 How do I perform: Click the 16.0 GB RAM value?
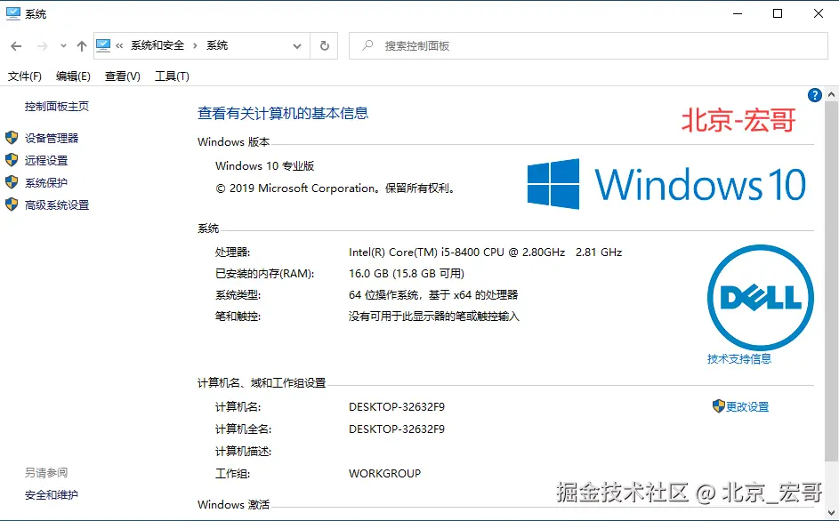pyautogui.click(x=407, y=274)
